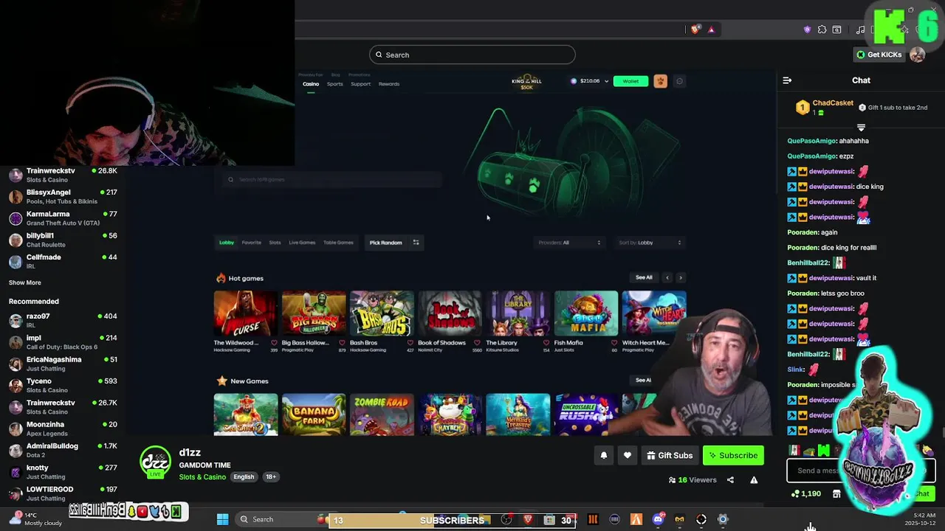Favorite the Bash Bros game heart
Viewport: 945px width, 531px height.
coord(410,343)
